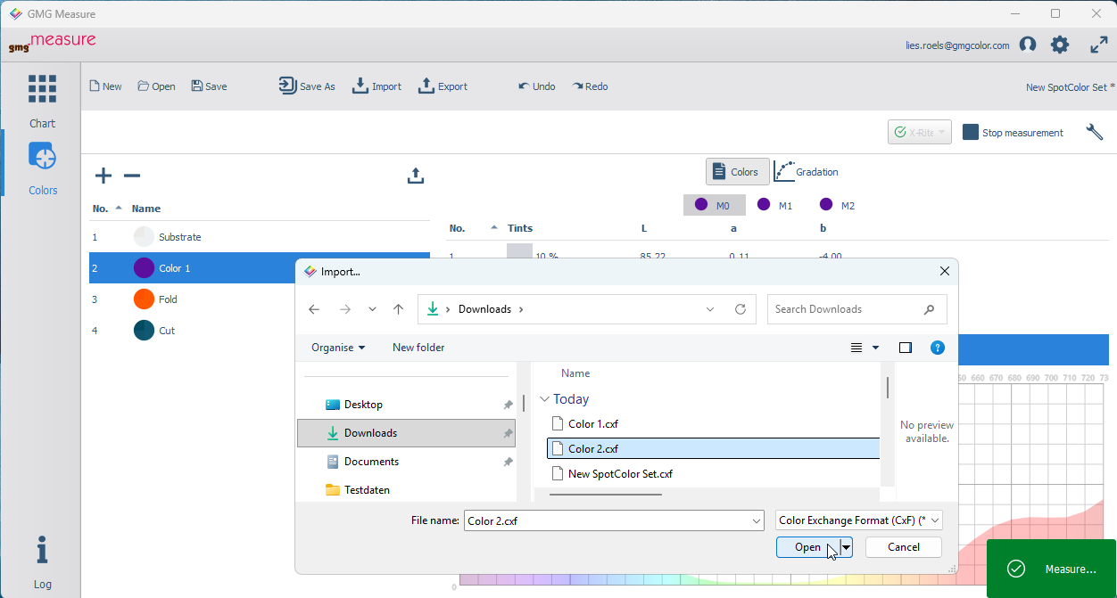Select Desktop in navigation pane
1117x598 pixels.
point(407,405)
